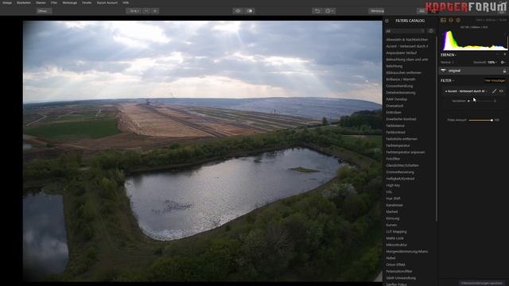Screen dimensions: 509x286
Task: Select Erweiterter Kontrast filter
Action: [401, 119]
